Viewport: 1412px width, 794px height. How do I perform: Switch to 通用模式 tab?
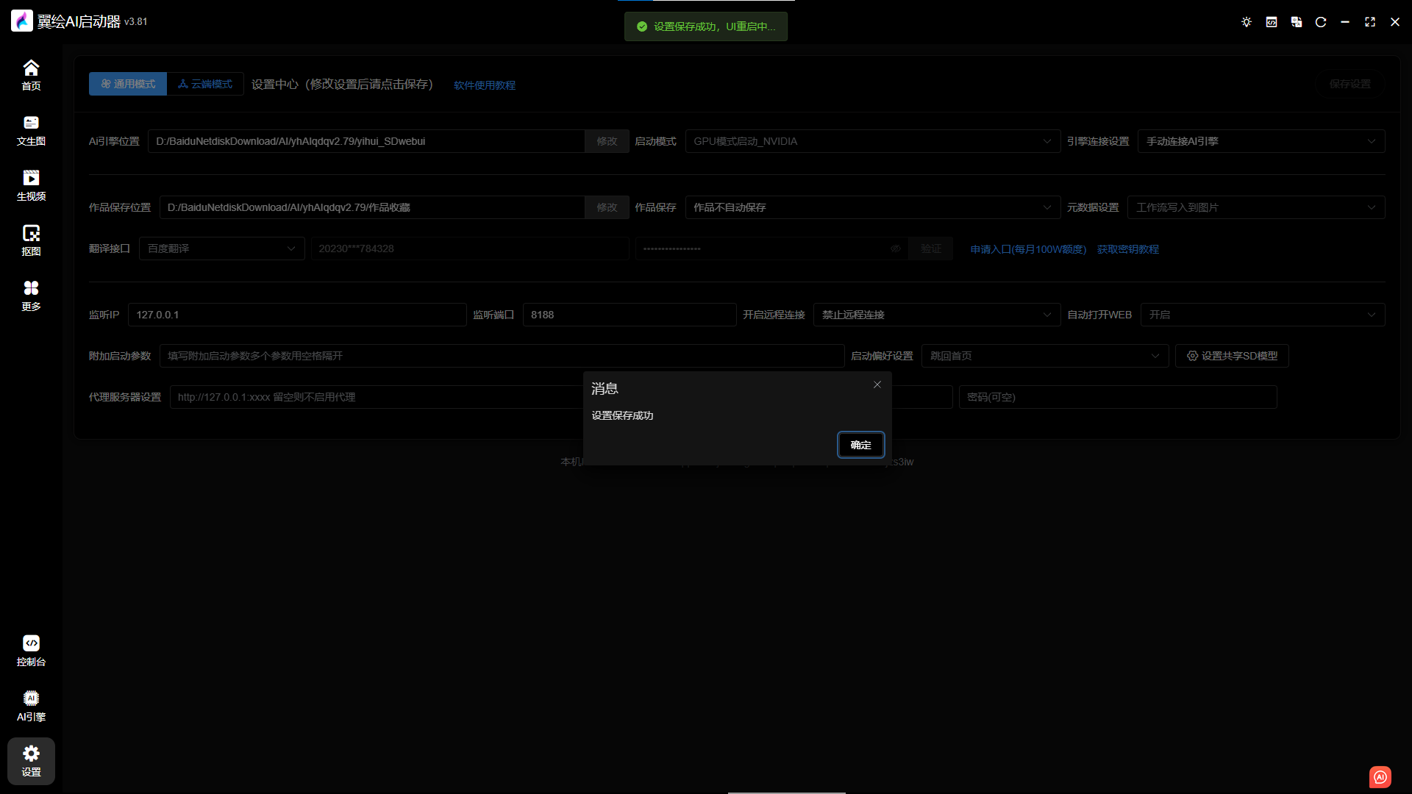point(128,84)
